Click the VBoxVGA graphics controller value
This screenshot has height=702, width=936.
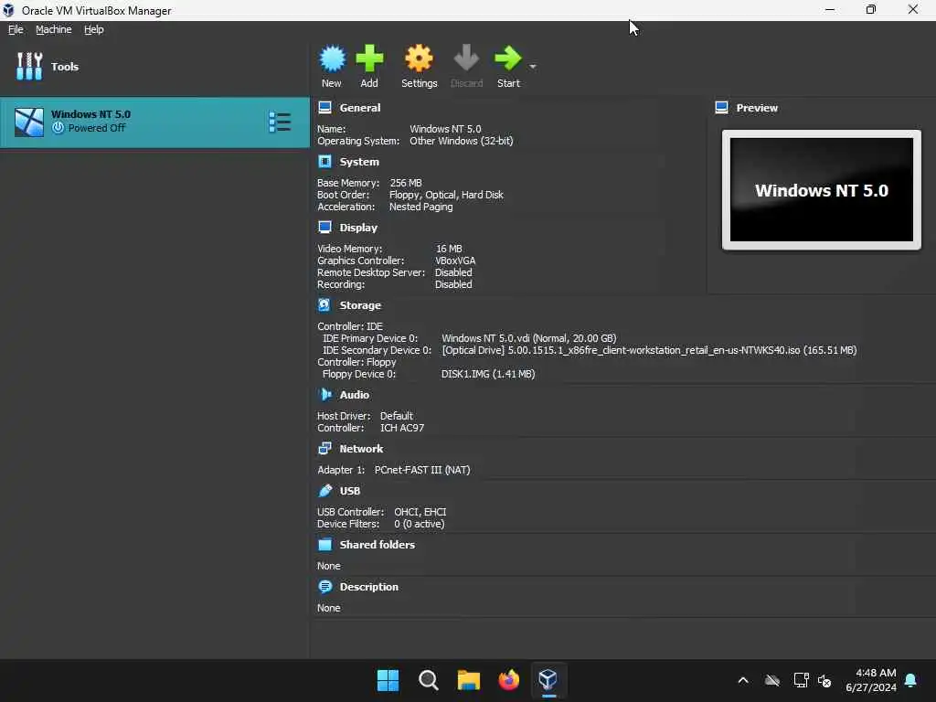pos(455,261)
